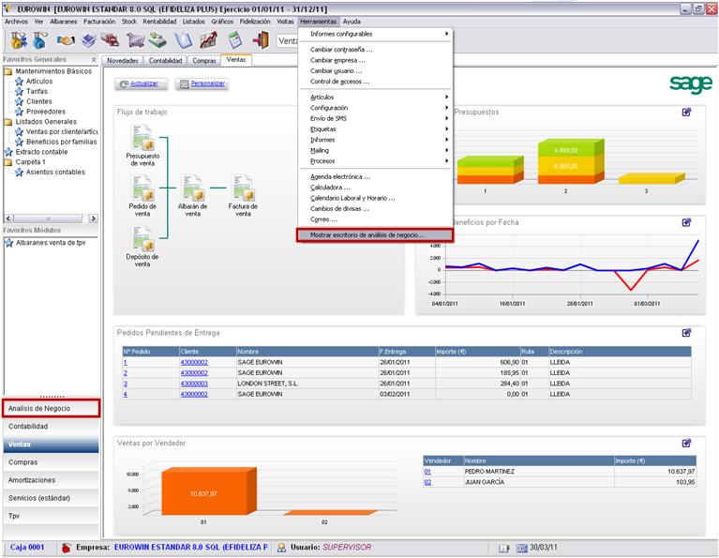Click right arrow of favorites horizontal scrollbar

[x=93, y=219]
